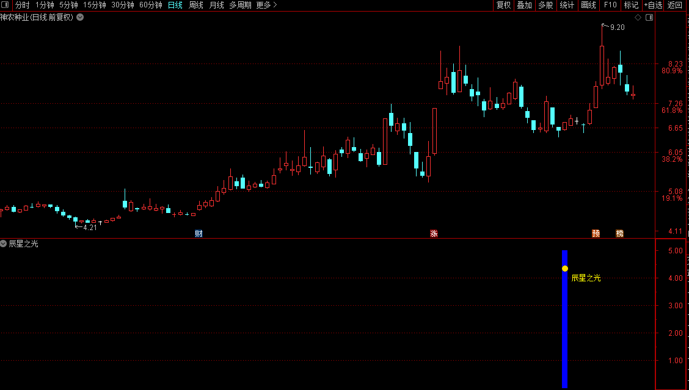Click the 6.65 price axis label
The width and height of the screenshot is (689, 390).
point(676,128)
